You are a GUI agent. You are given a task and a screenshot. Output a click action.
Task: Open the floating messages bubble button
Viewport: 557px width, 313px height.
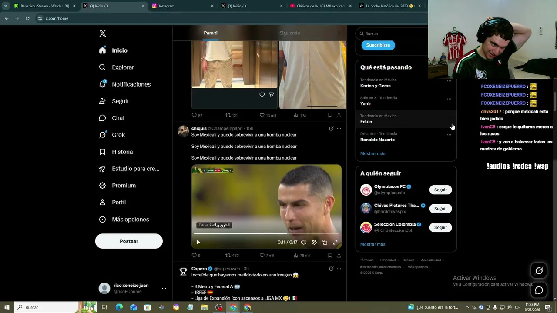coord(539,290)
